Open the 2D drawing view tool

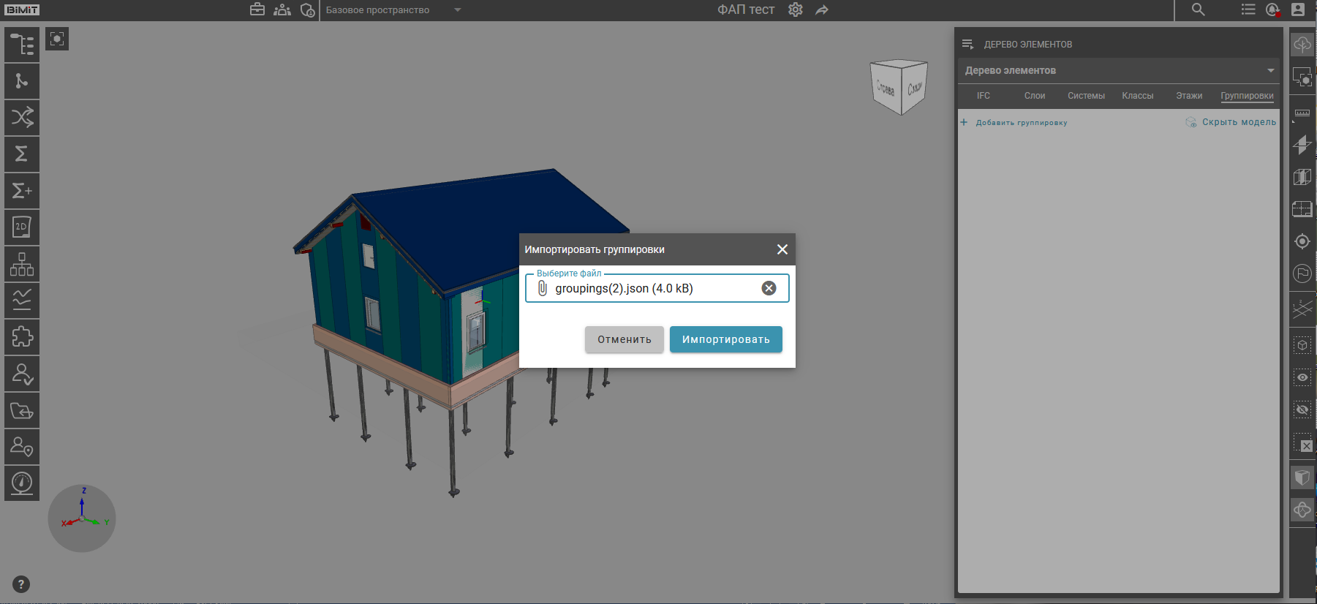tap(22, 227)
